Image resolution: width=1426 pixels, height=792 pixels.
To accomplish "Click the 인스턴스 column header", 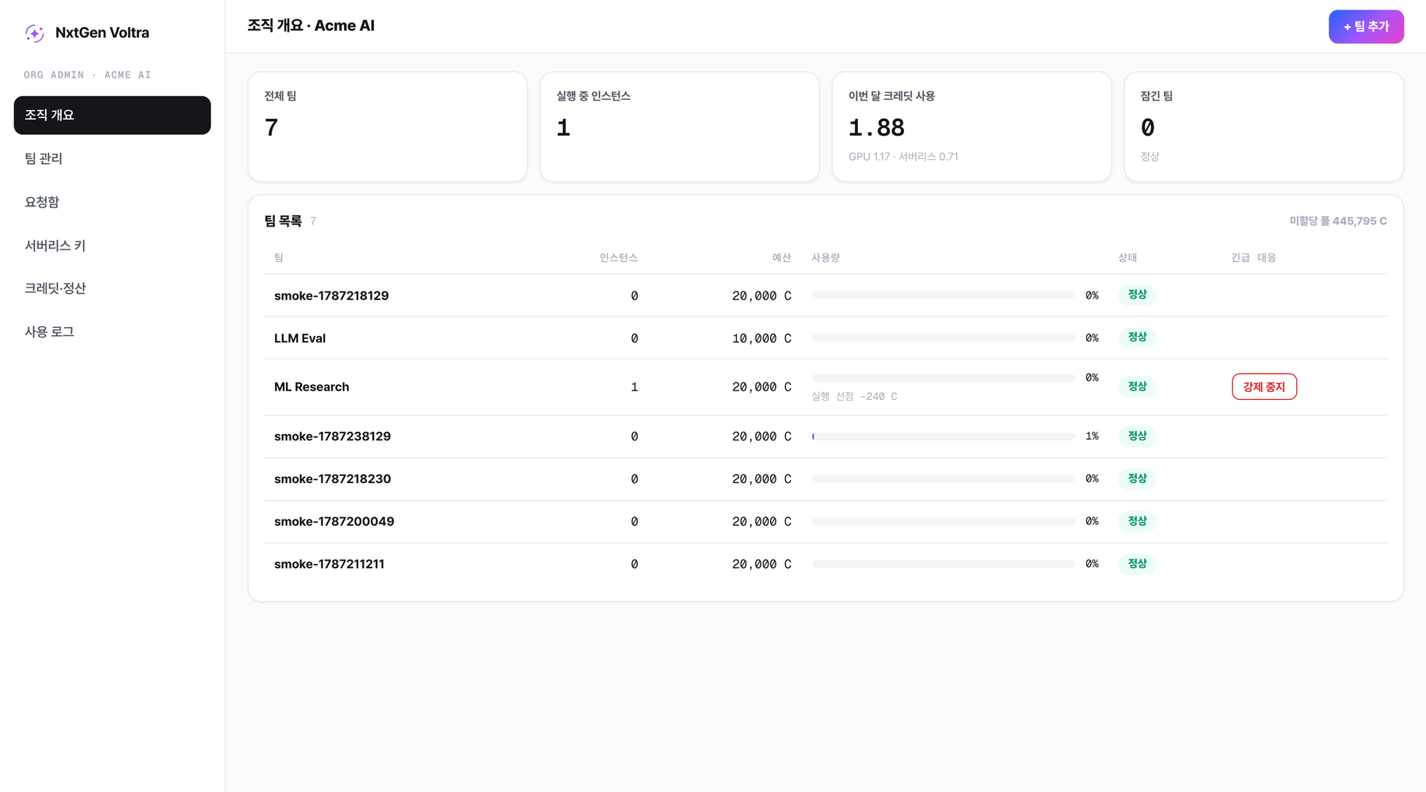I will pos(619,257).
